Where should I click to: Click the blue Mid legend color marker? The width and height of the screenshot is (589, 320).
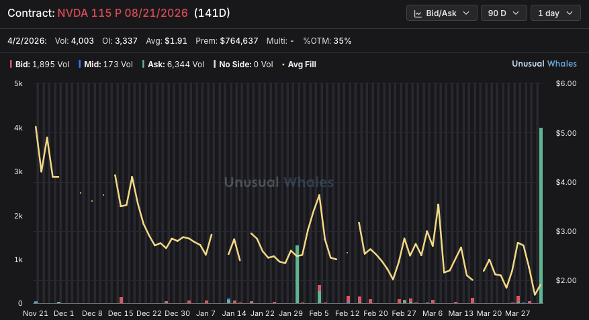pyautogui.click(x=80, y=65)
